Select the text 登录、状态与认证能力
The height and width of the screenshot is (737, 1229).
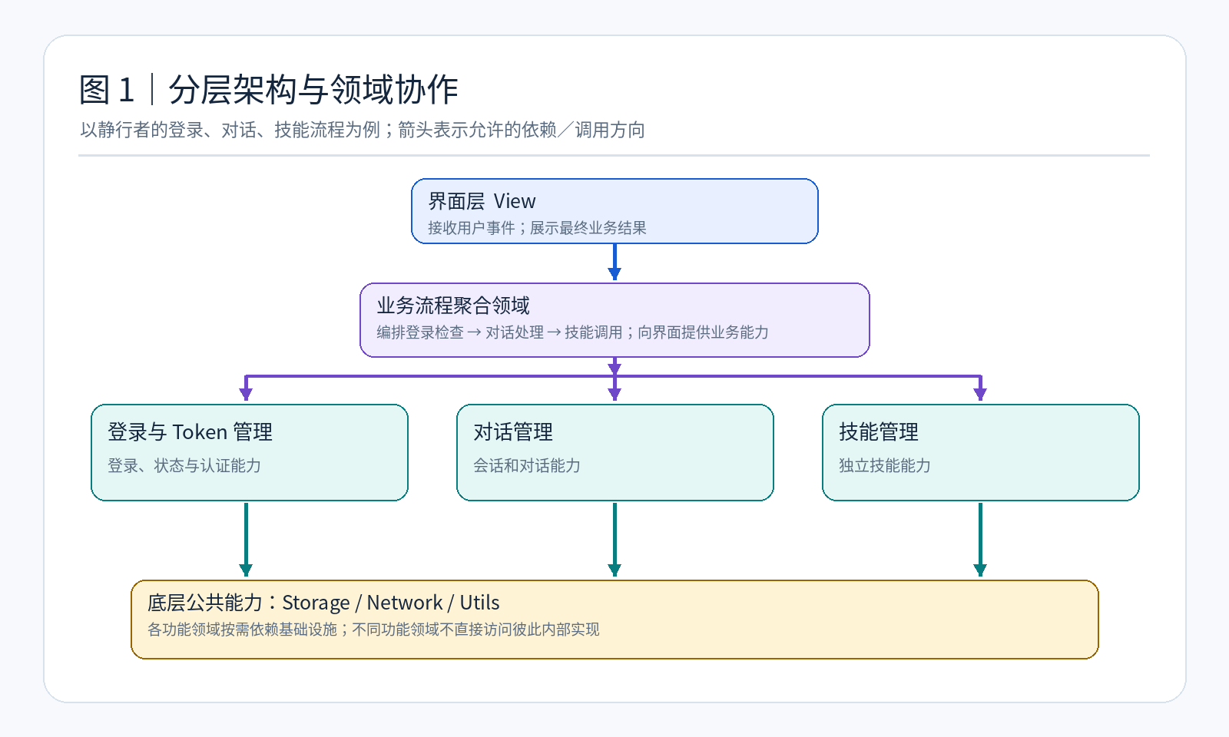click(x=184, y=466)
